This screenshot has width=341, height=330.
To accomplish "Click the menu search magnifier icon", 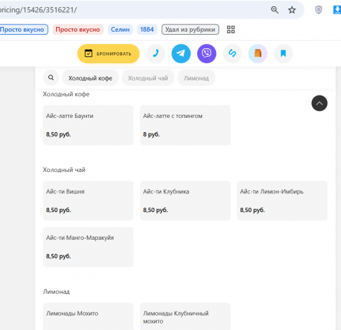I will (51, 77).
